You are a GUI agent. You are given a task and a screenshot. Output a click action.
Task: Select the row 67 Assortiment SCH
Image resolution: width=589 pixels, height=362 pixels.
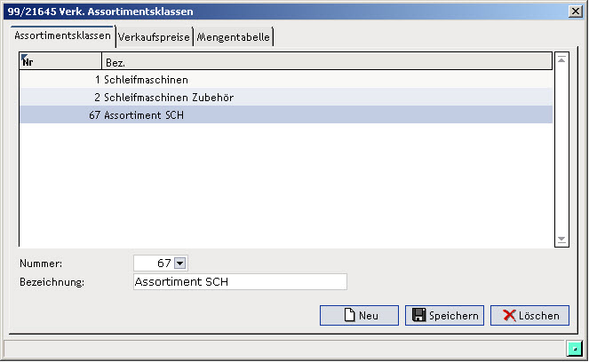[286, 114]
